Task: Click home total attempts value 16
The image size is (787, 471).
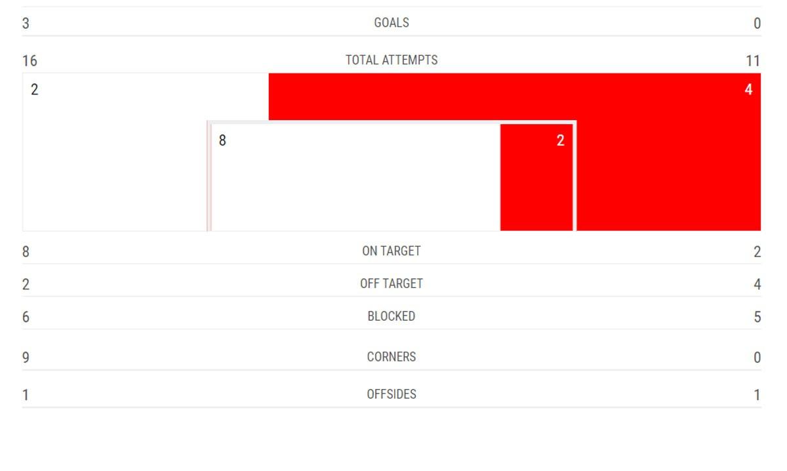Action: point(30,62)
